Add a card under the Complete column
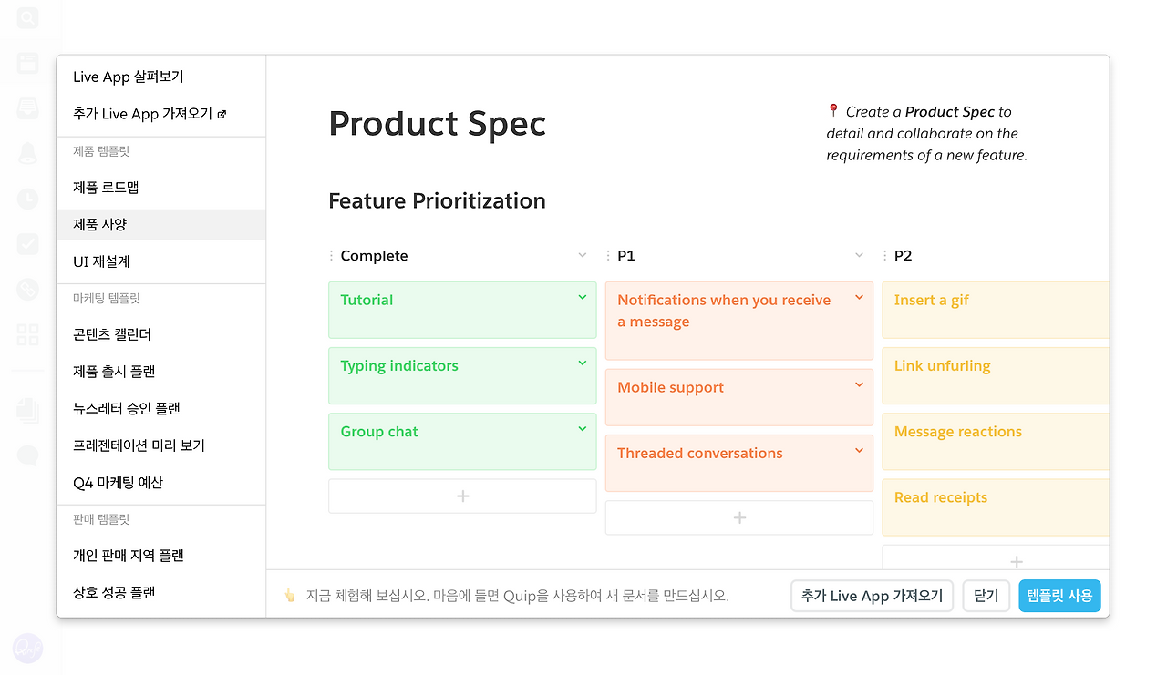Viewport: 1167px width, 675px height. [462, 496]
